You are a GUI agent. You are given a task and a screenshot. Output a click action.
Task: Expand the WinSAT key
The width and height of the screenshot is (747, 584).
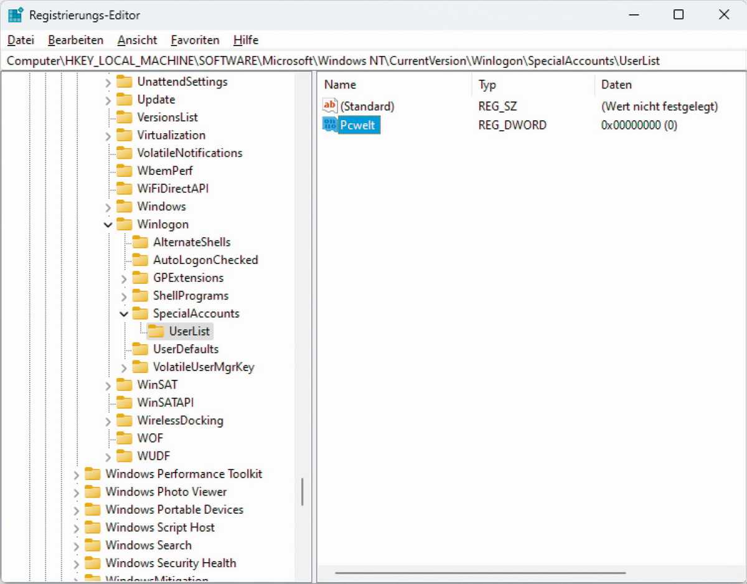(108, 385)
